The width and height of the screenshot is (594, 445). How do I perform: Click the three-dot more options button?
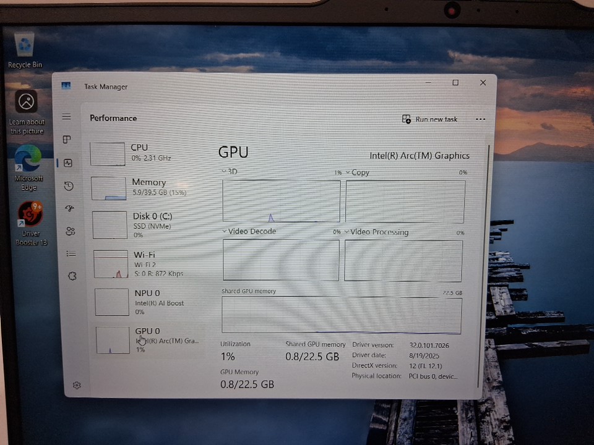(x=480, y=119)
